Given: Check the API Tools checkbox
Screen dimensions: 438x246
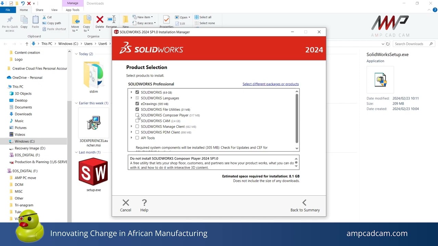Looking at the screenshot, I should coord(137,138).
